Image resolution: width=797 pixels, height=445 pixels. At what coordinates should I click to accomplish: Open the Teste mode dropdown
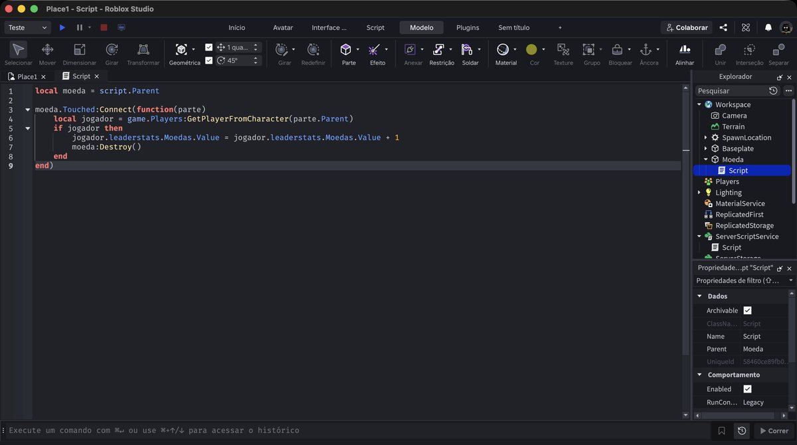(x=28, y=28)
